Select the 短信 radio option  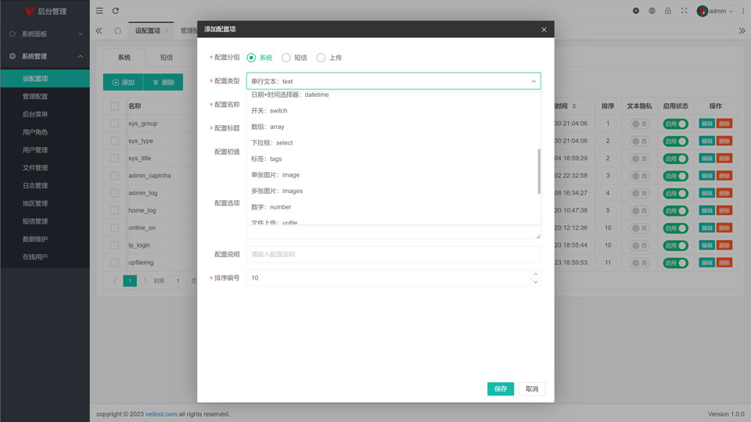click(x=286, y=58)
